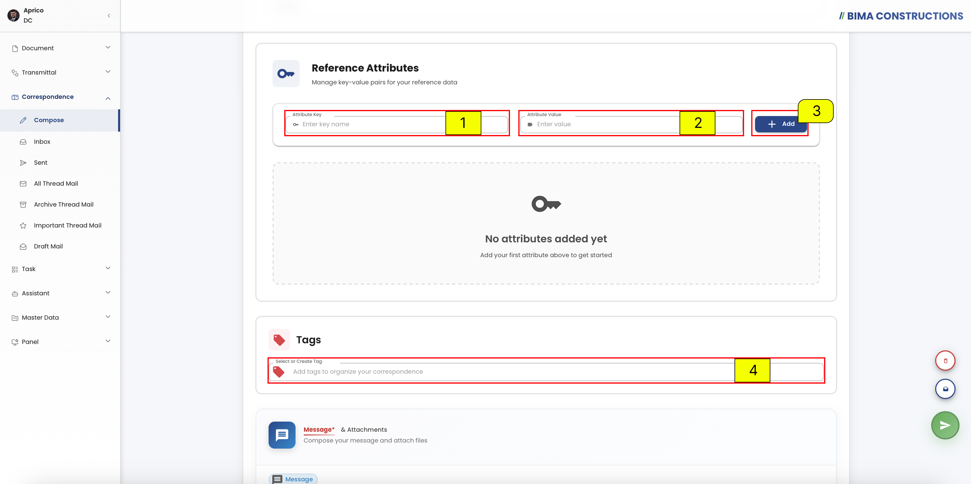Image resolution: width=971 pixels, height=484 pixels.
Task: Open Inbox in Correspondence menu
Action: tap(59, 142)
